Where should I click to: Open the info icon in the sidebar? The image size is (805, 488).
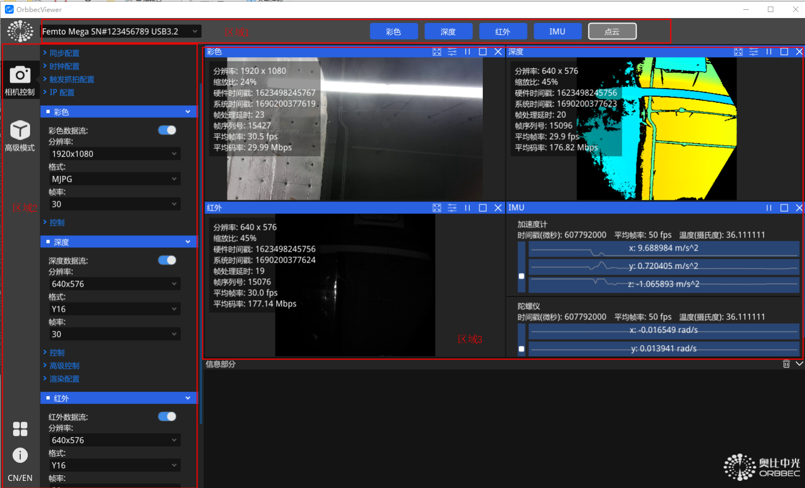pyautogui.click(x=20, y=455)
